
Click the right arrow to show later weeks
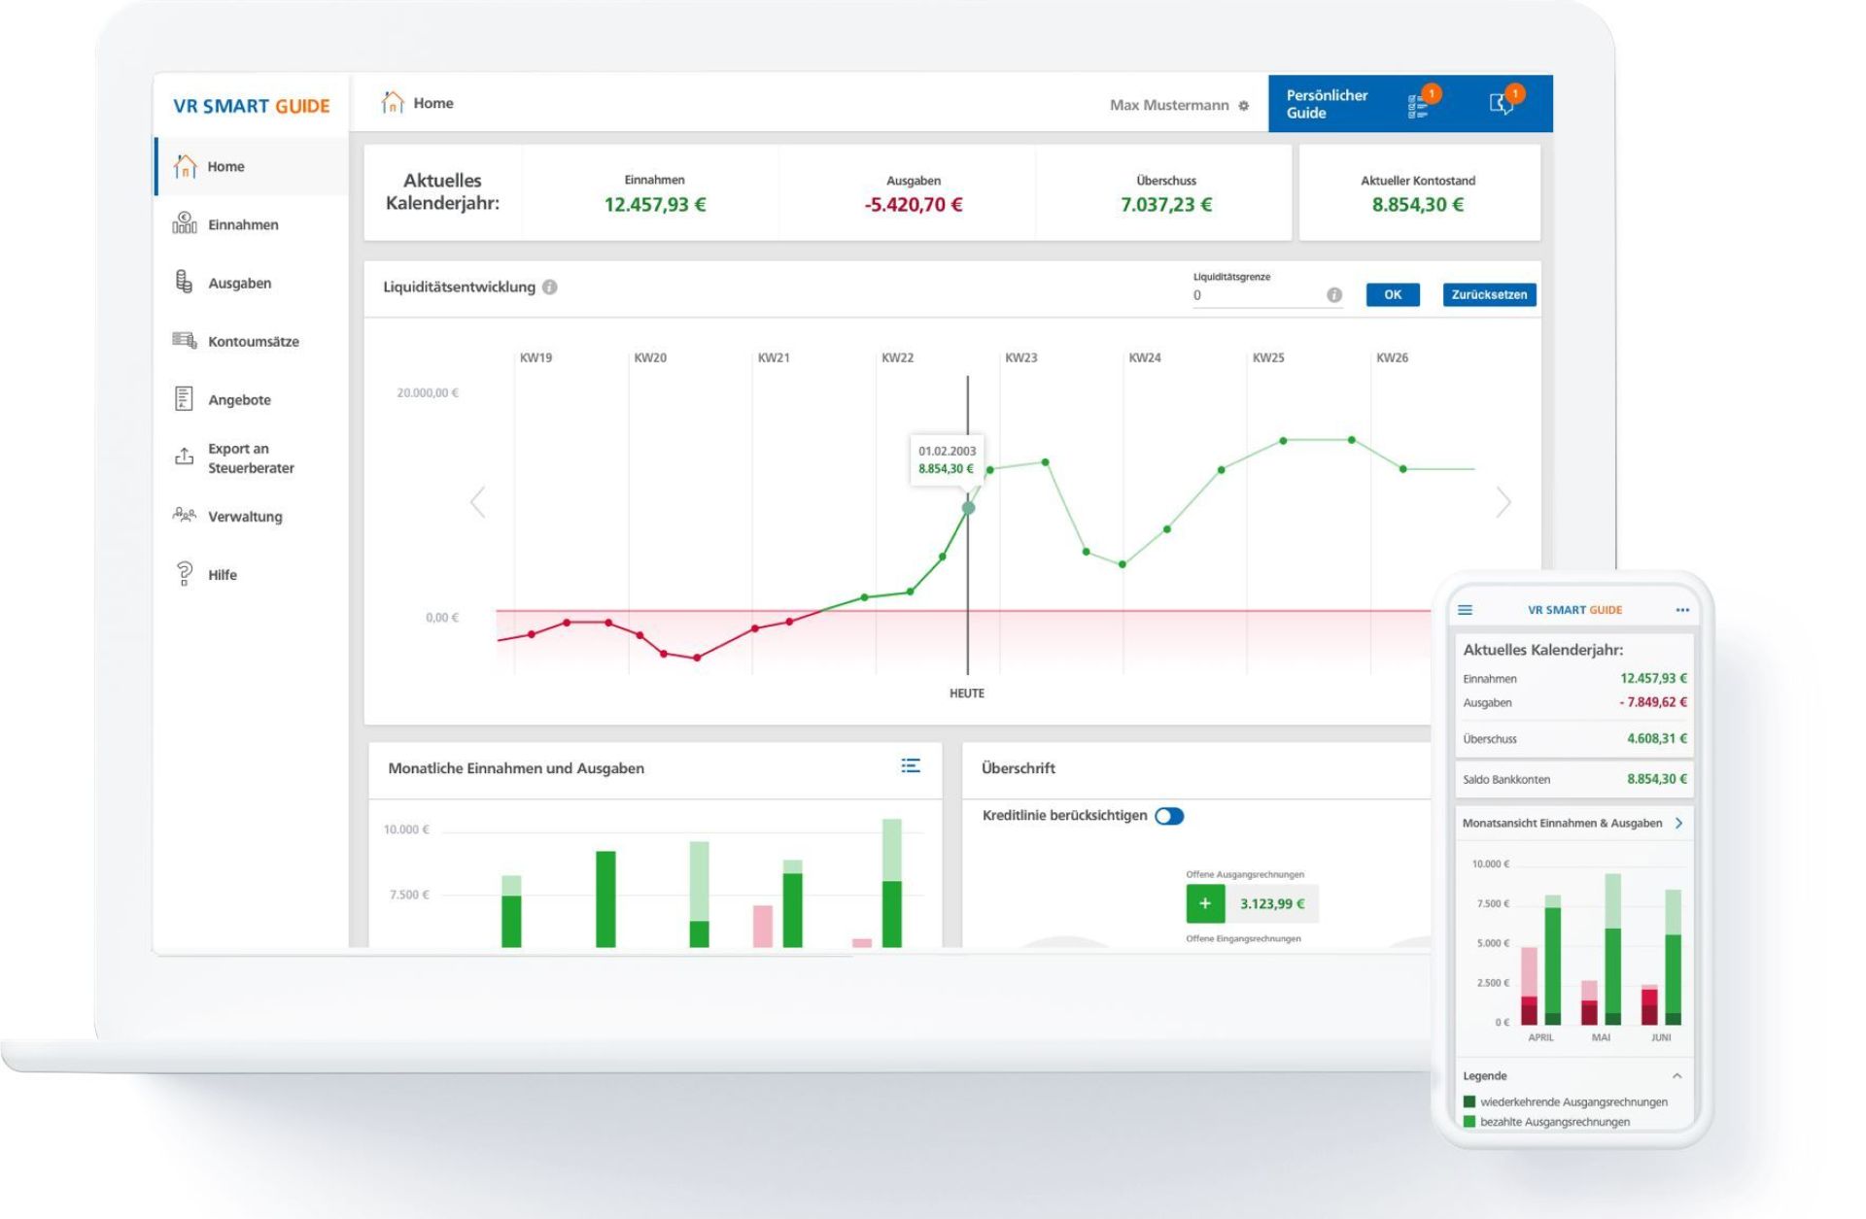1504,501
